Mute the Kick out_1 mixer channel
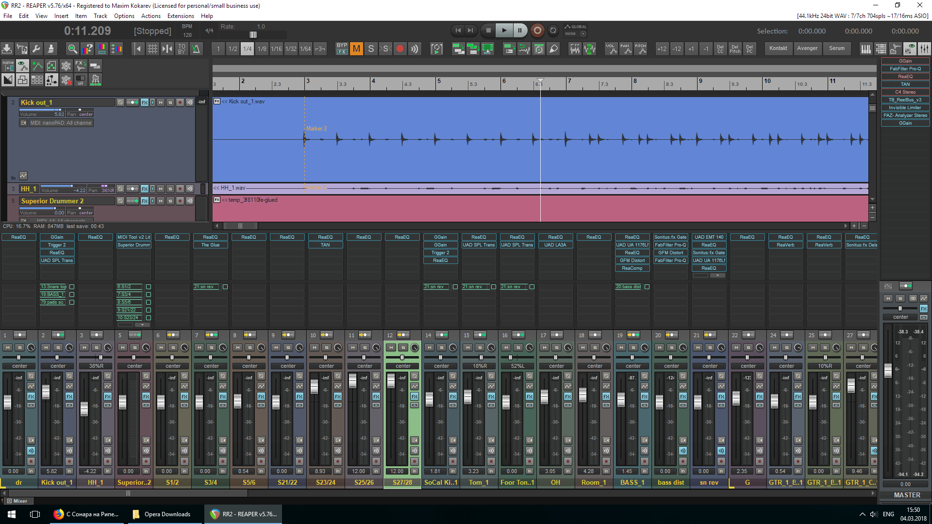The image size is (932, 524). pos(46,347)
